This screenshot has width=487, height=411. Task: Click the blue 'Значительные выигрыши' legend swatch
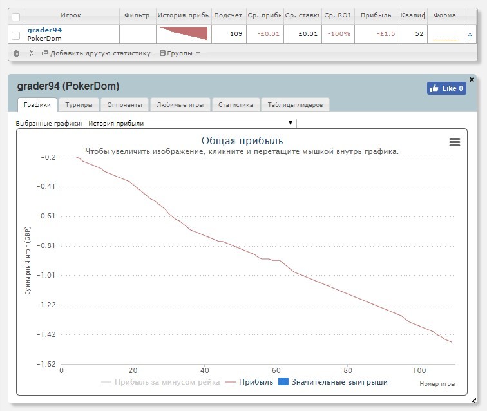pyautogui.click(x=283, y=382)
